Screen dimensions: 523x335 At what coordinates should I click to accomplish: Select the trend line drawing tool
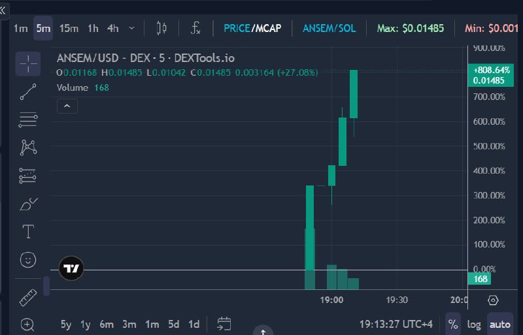point(28,91)
